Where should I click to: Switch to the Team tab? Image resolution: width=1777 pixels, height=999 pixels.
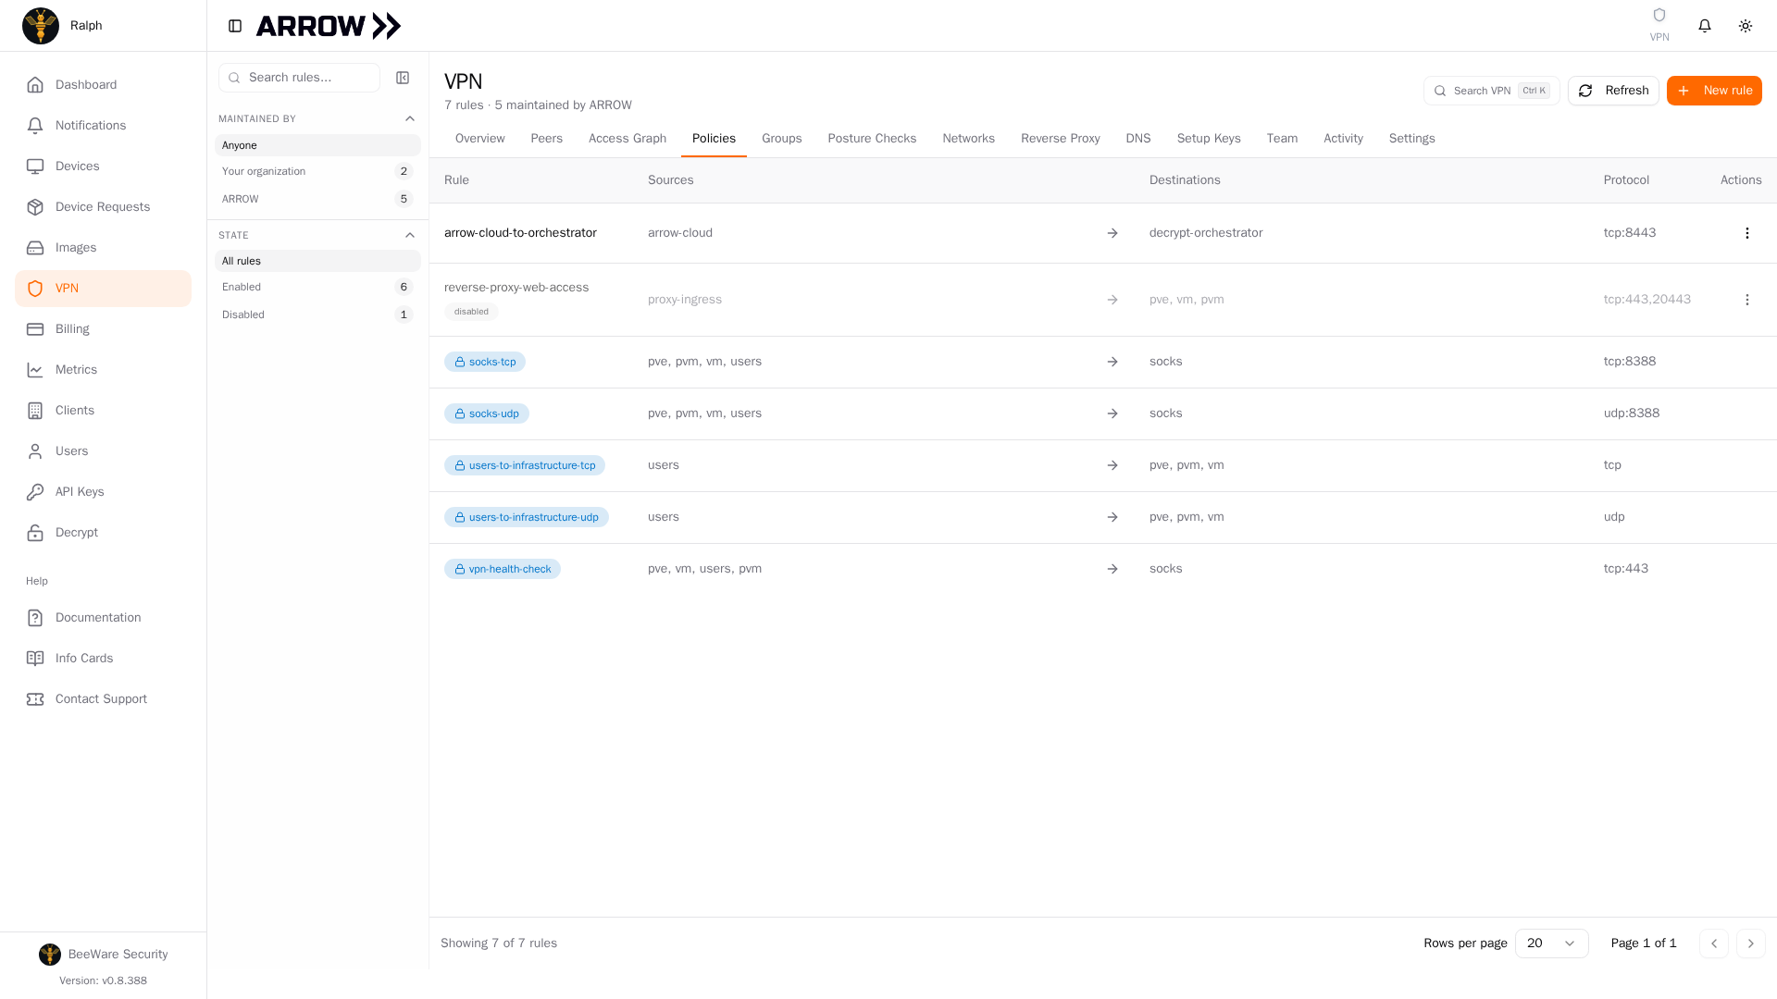click(1282, 139)
